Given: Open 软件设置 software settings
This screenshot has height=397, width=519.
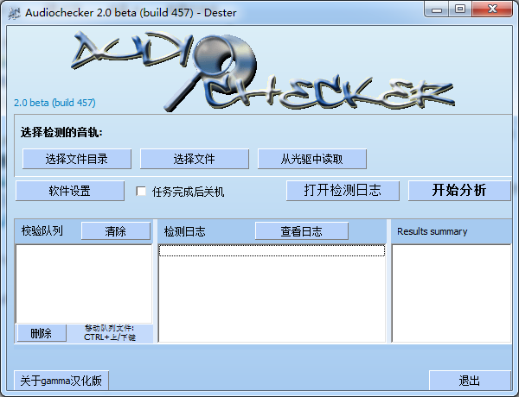Looking at the screenshot, I should pyautogui.click(x=69, y=191).
